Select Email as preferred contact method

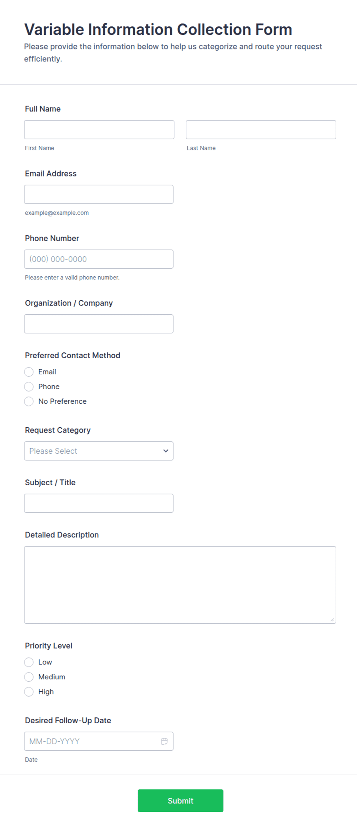(29, 372)
